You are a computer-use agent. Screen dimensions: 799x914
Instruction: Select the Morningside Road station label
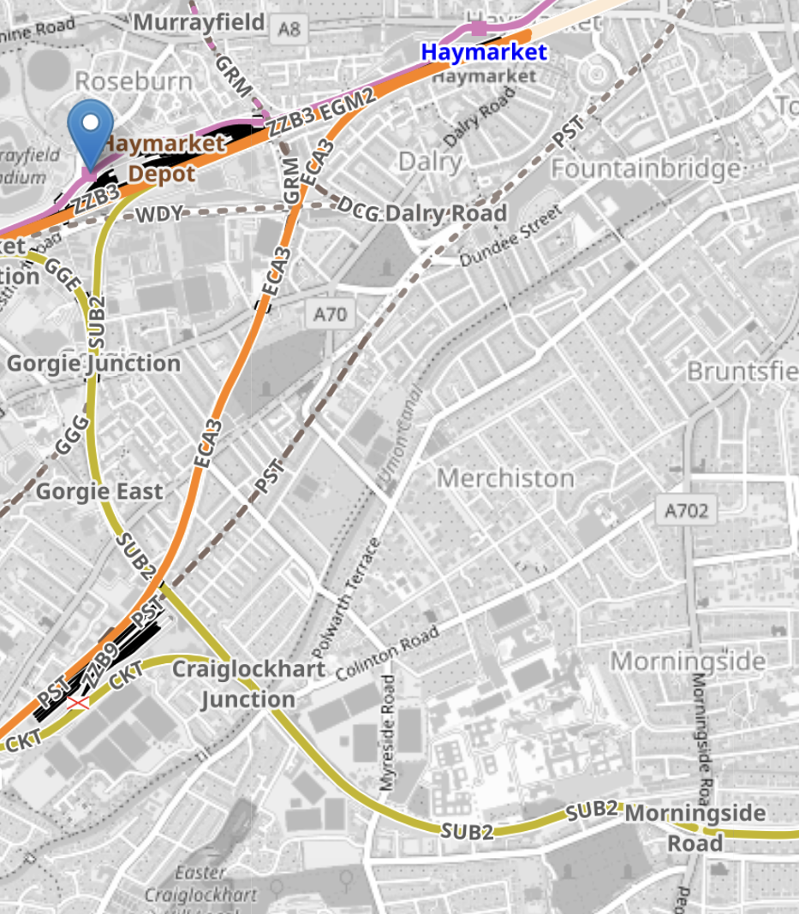pyautogui.click(x=695, y=828)
